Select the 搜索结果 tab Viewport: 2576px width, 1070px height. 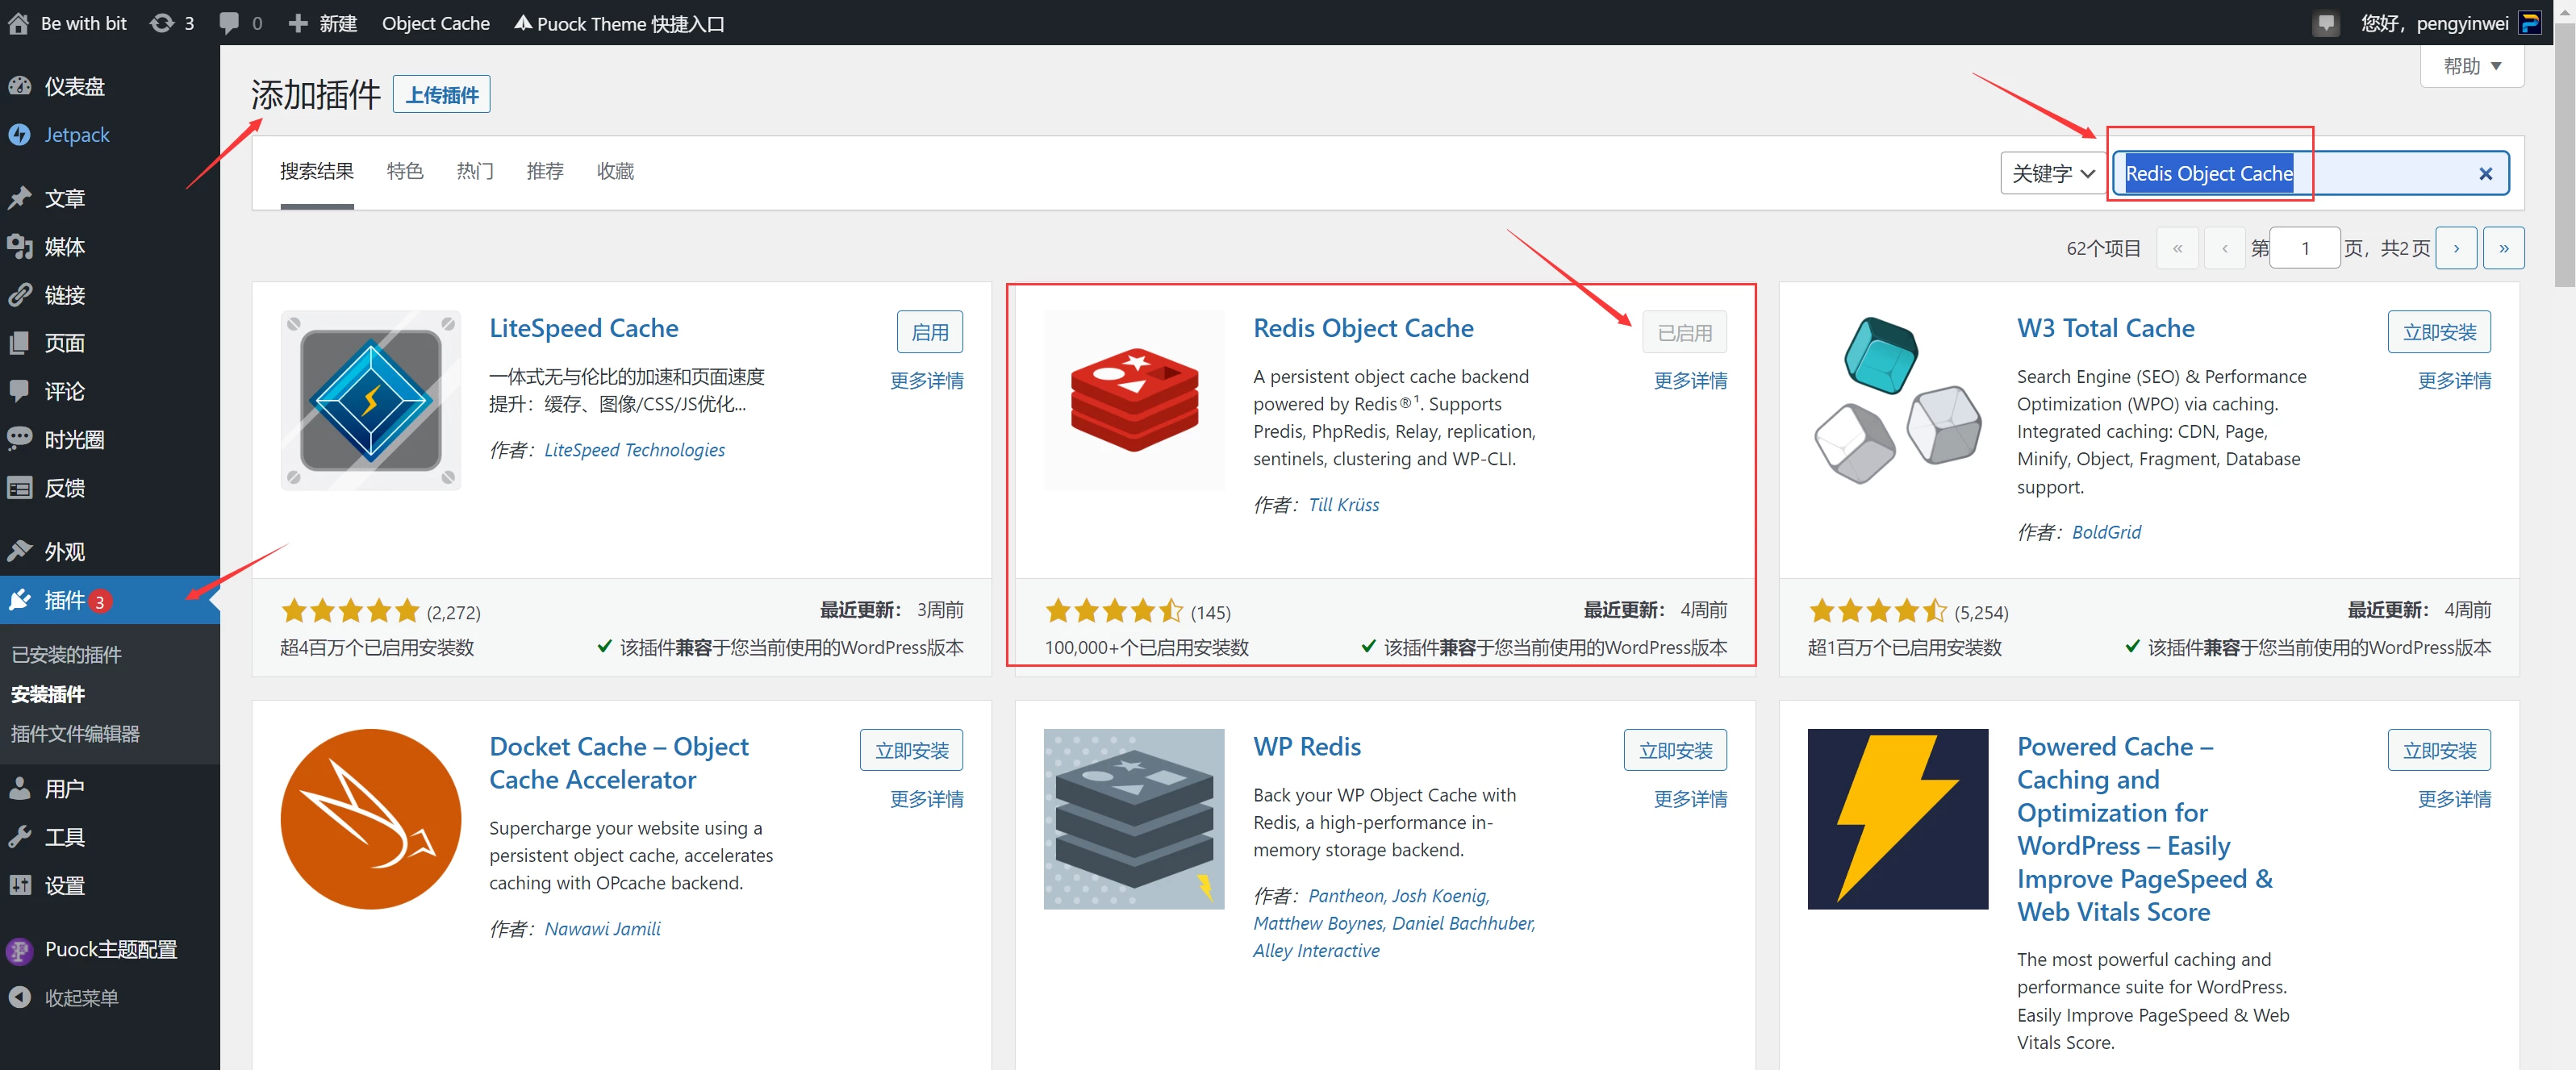[x=317, y=171]
